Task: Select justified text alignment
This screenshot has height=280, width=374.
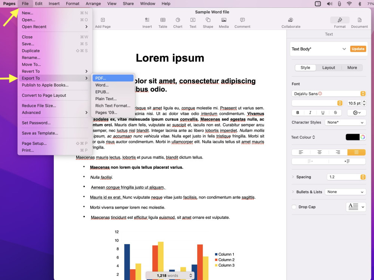Action: click(356, 152)
